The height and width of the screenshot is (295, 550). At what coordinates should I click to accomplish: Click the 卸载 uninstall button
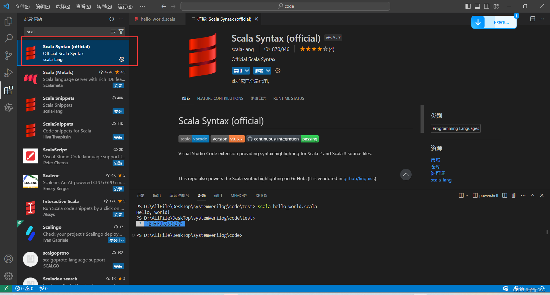pos(259,71)
